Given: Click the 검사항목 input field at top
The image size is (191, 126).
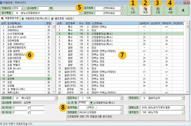Looking at the screenshot, I should click(43, 8).
